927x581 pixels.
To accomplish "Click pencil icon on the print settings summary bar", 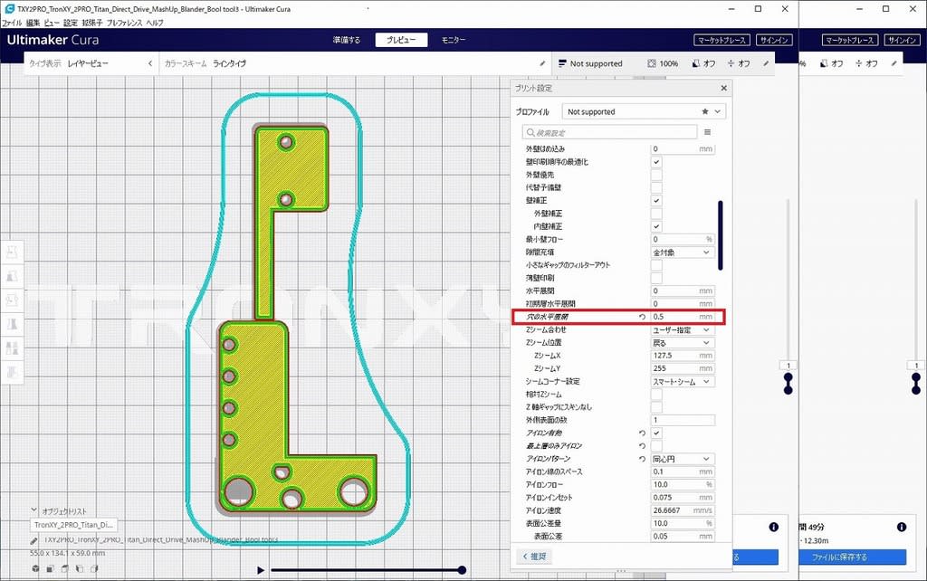I will coord(766,63).
